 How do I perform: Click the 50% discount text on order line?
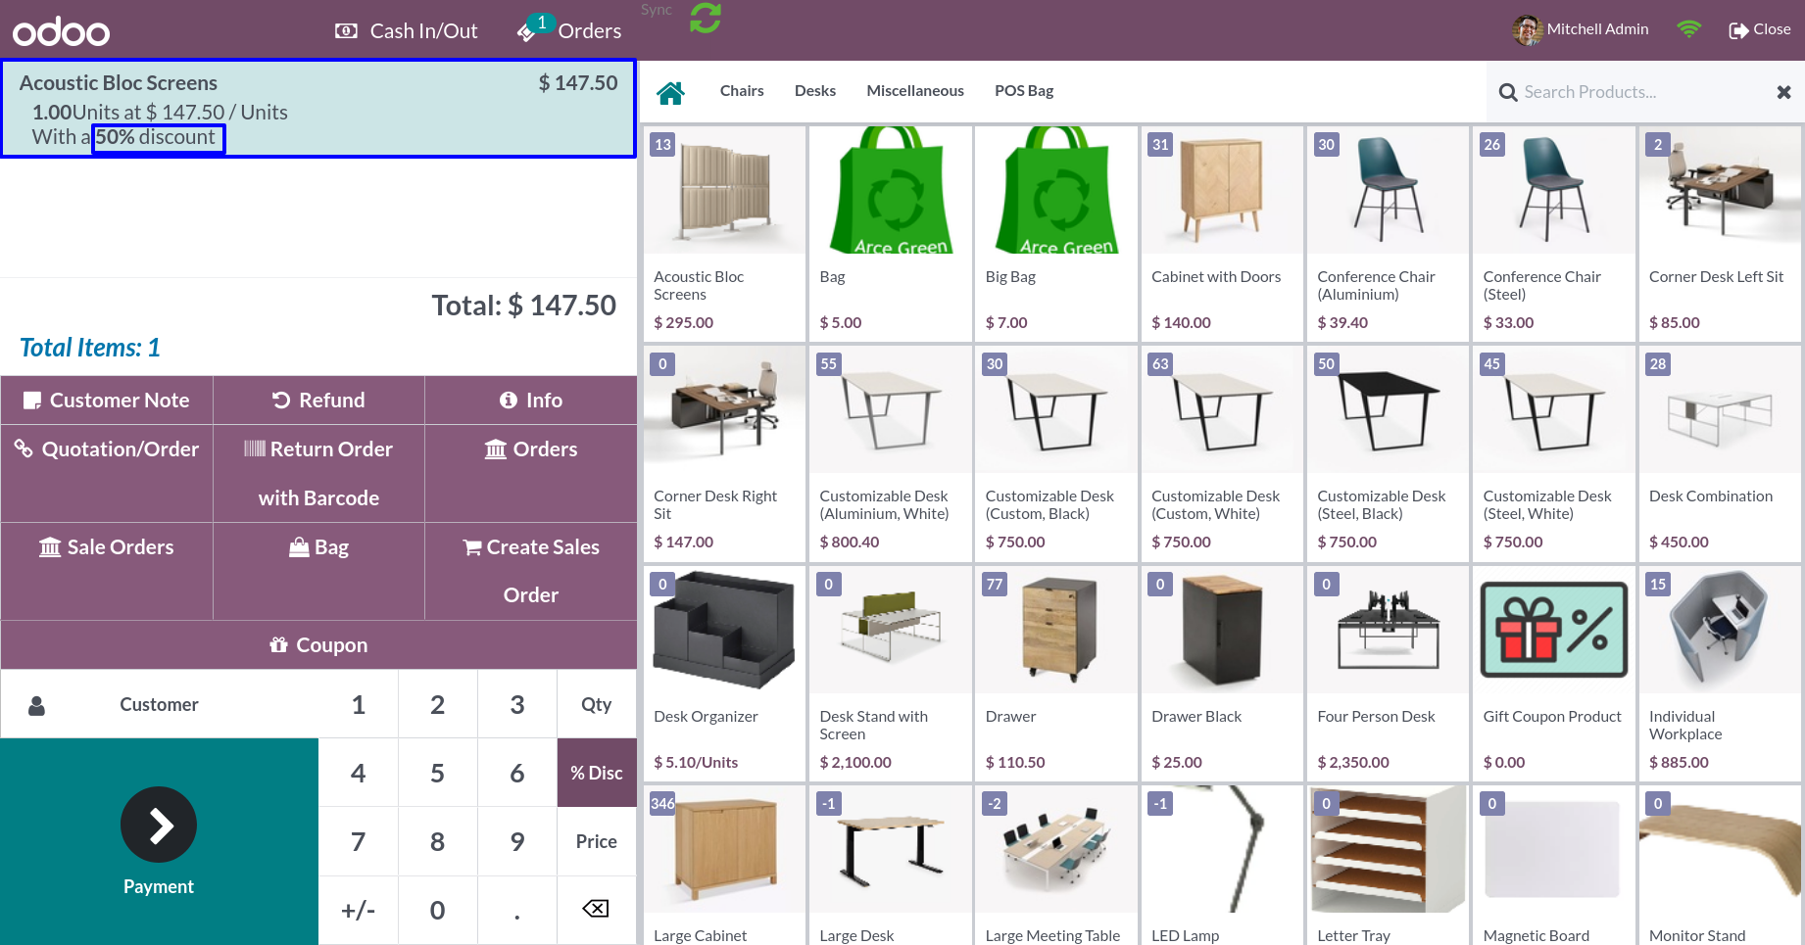tap(156, 137)
